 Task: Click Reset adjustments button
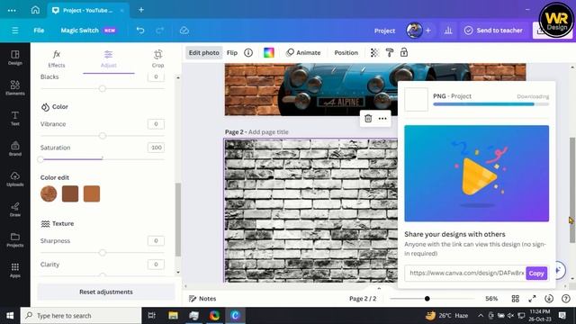pyautogui.click(x=106, y=292)
